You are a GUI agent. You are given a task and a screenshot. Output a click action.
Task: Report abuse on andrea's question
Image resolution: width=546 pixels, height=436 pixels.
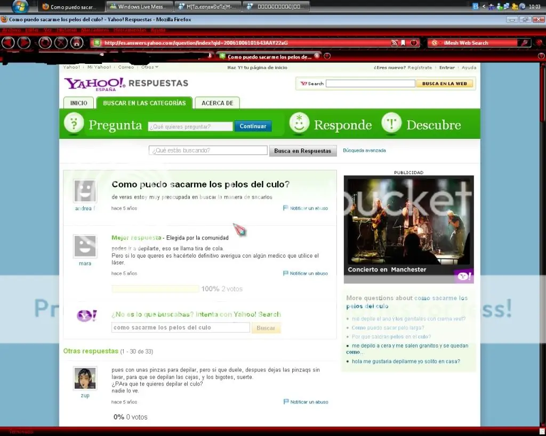(306, 208)
